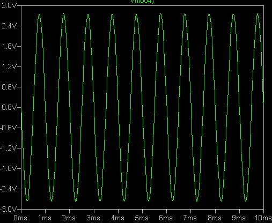Click the 8ms time axis label
The height and width of the screenshot is (223, 272).
point(215,218)
